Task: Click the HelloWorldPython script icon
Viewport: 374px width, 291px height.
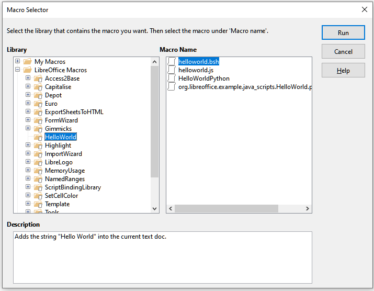Action: click(172, 78)
